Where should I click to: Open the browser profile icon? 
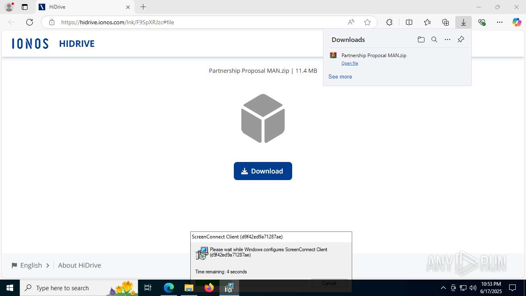(x=9, y=7)
